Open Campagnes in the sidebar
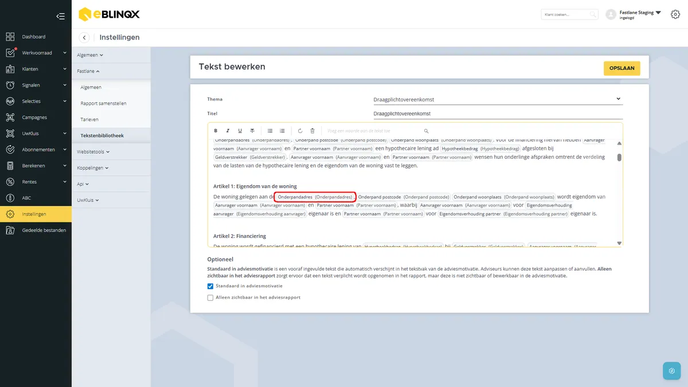This screenshot has height=387, width=688. (x=36, y=118)
